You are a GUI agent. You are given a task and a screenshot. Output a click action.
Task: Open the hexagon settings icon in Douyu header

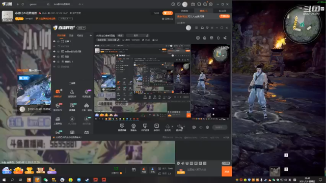coord(210,4)
